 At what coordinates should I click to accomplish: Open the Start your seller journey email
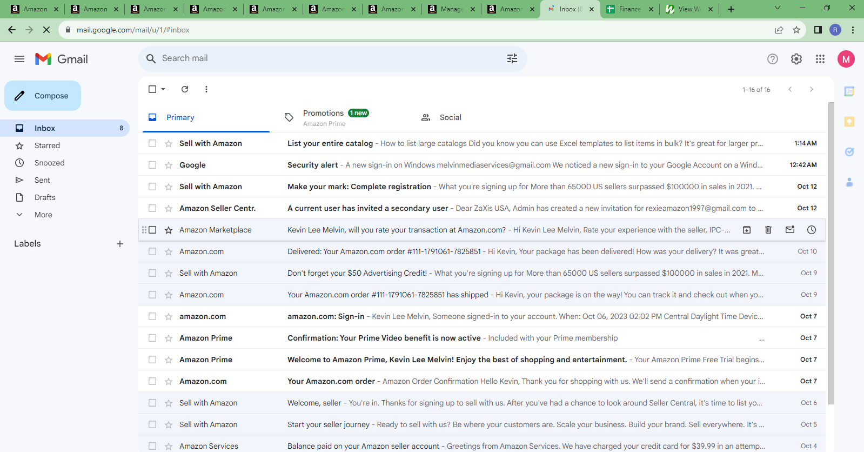point(482,424)
